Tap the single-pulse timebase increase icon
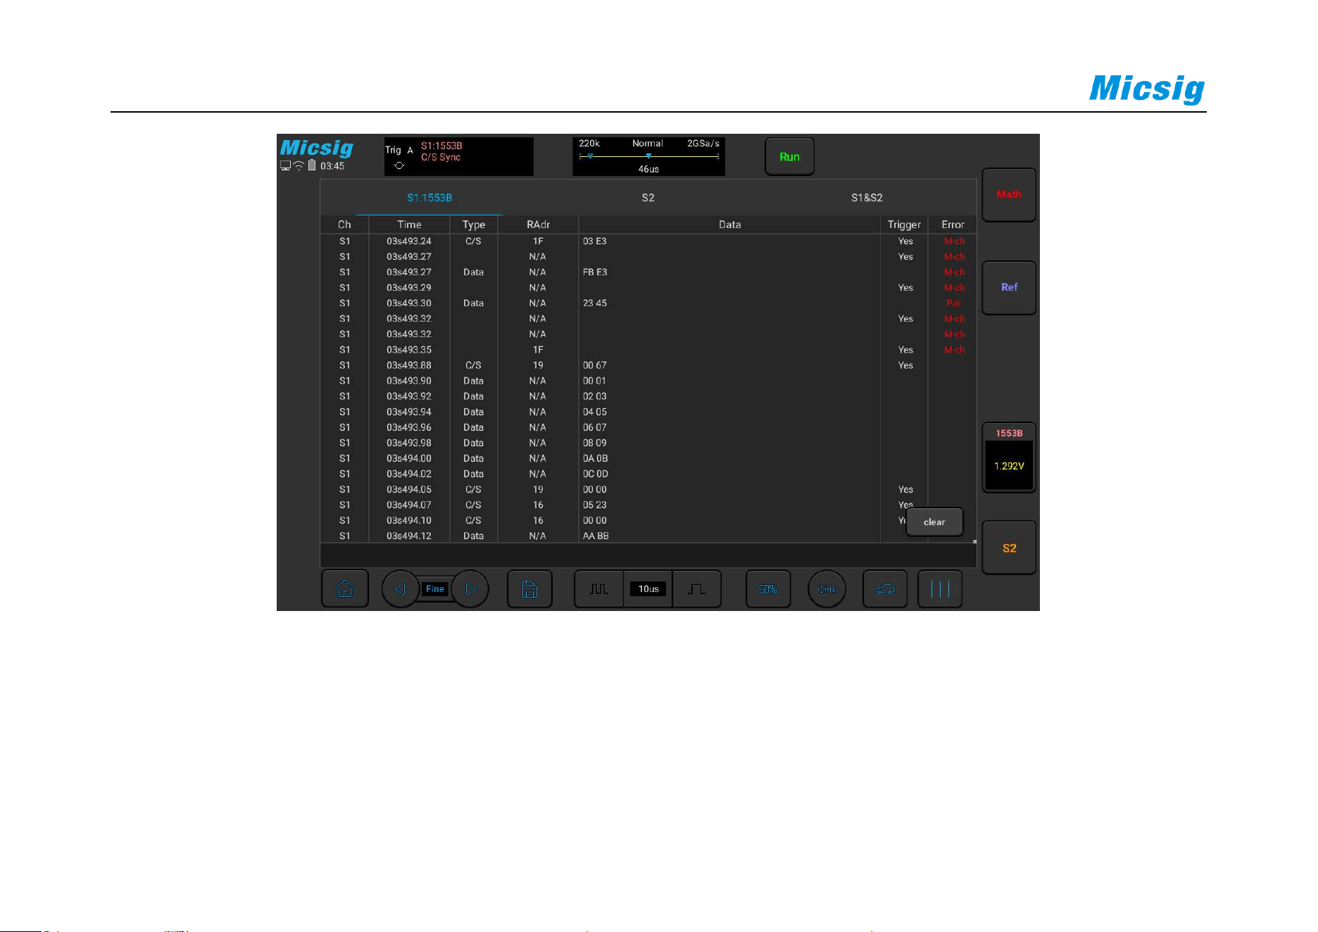The height and width of the screenshot is (932, 1318). point(696,588)
